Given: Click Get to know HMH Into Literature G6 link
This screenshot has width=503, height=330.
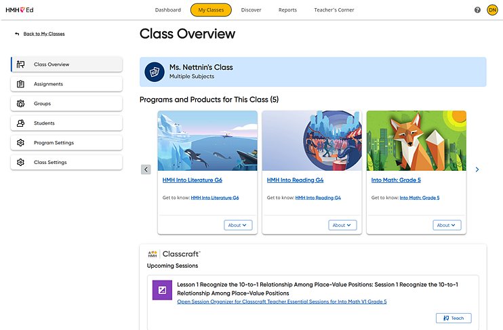Looking at the screenshot, I should click(x=215, y=198).
